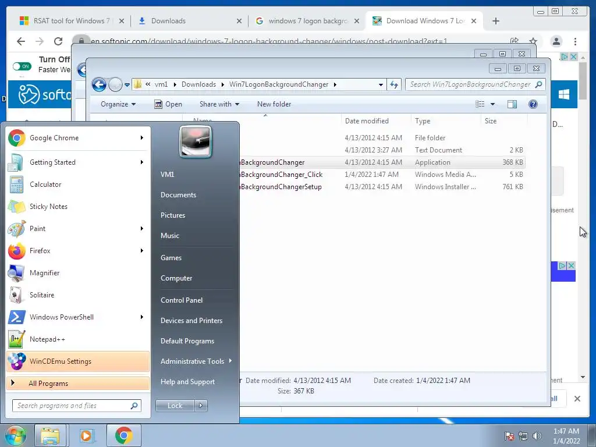Expand Windows PowerShell jump list arrow
Screen dimensions: 596x447
142,317
